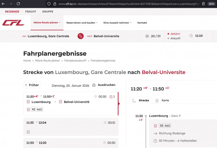217x148 pixels.
Task: Switch to the Karte tab
Action: pos(162,100)
